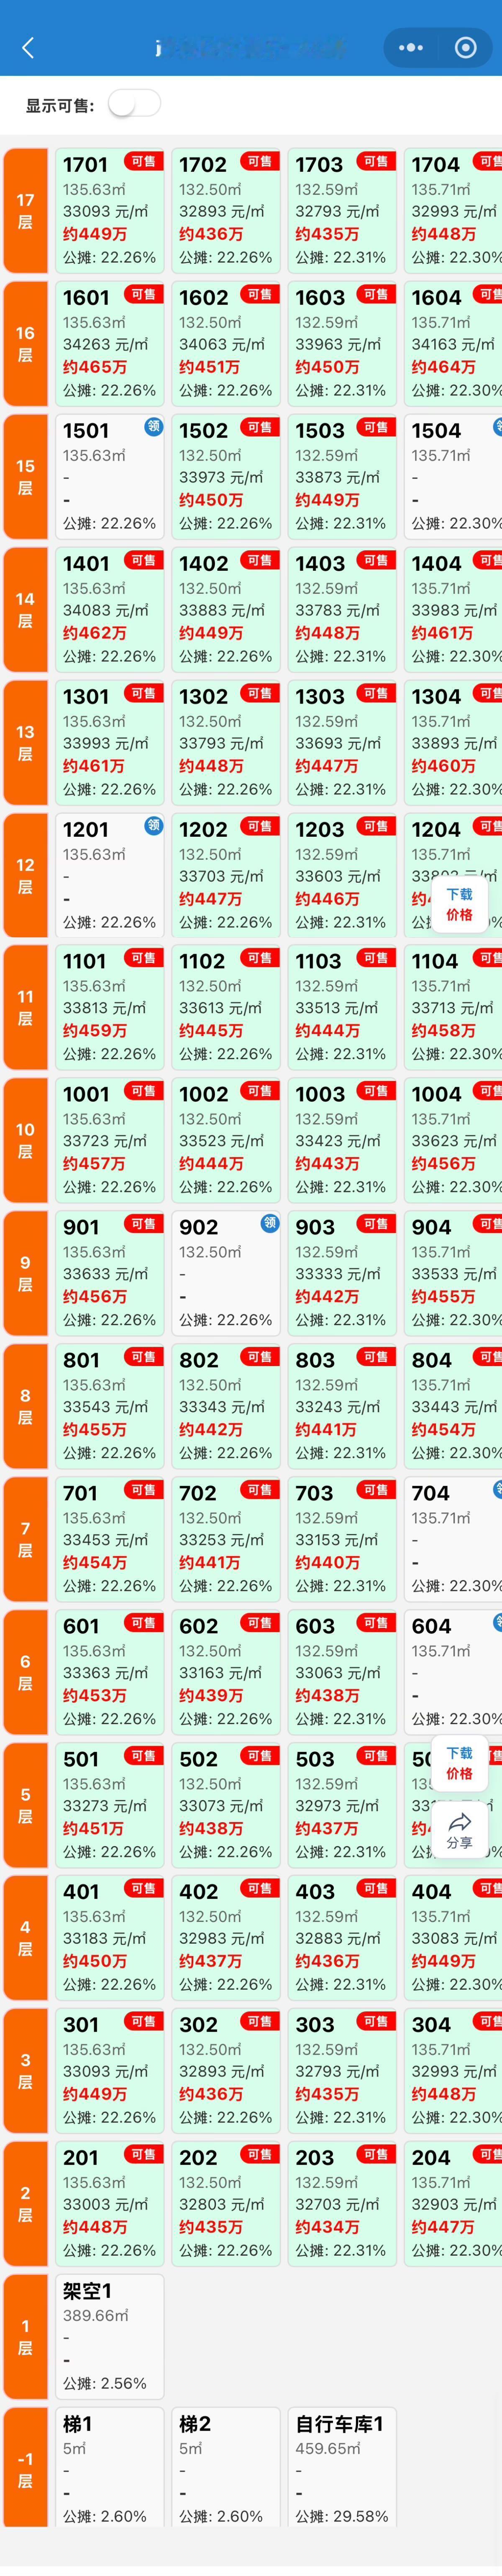502x2576 pixels.
Task: Select the 9层 floor label
Action: point(25,1274)
